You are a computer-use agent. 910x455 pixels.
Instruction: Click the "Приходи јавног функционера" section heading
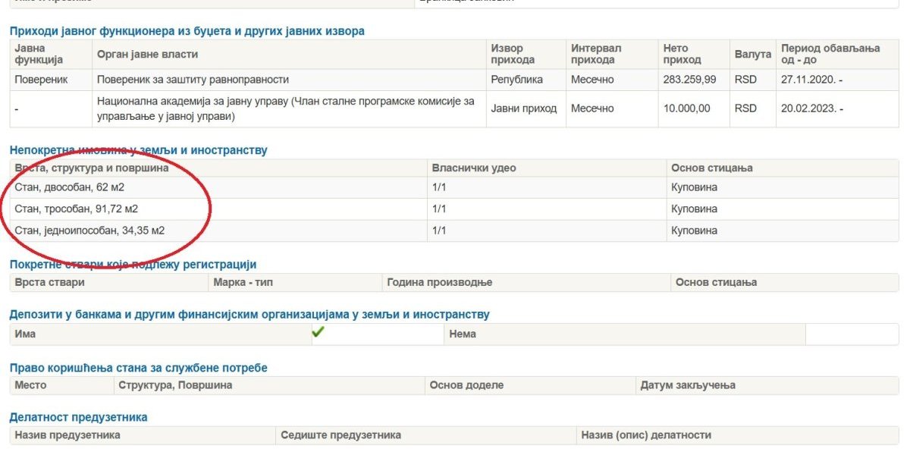click(x=187, y=31)
